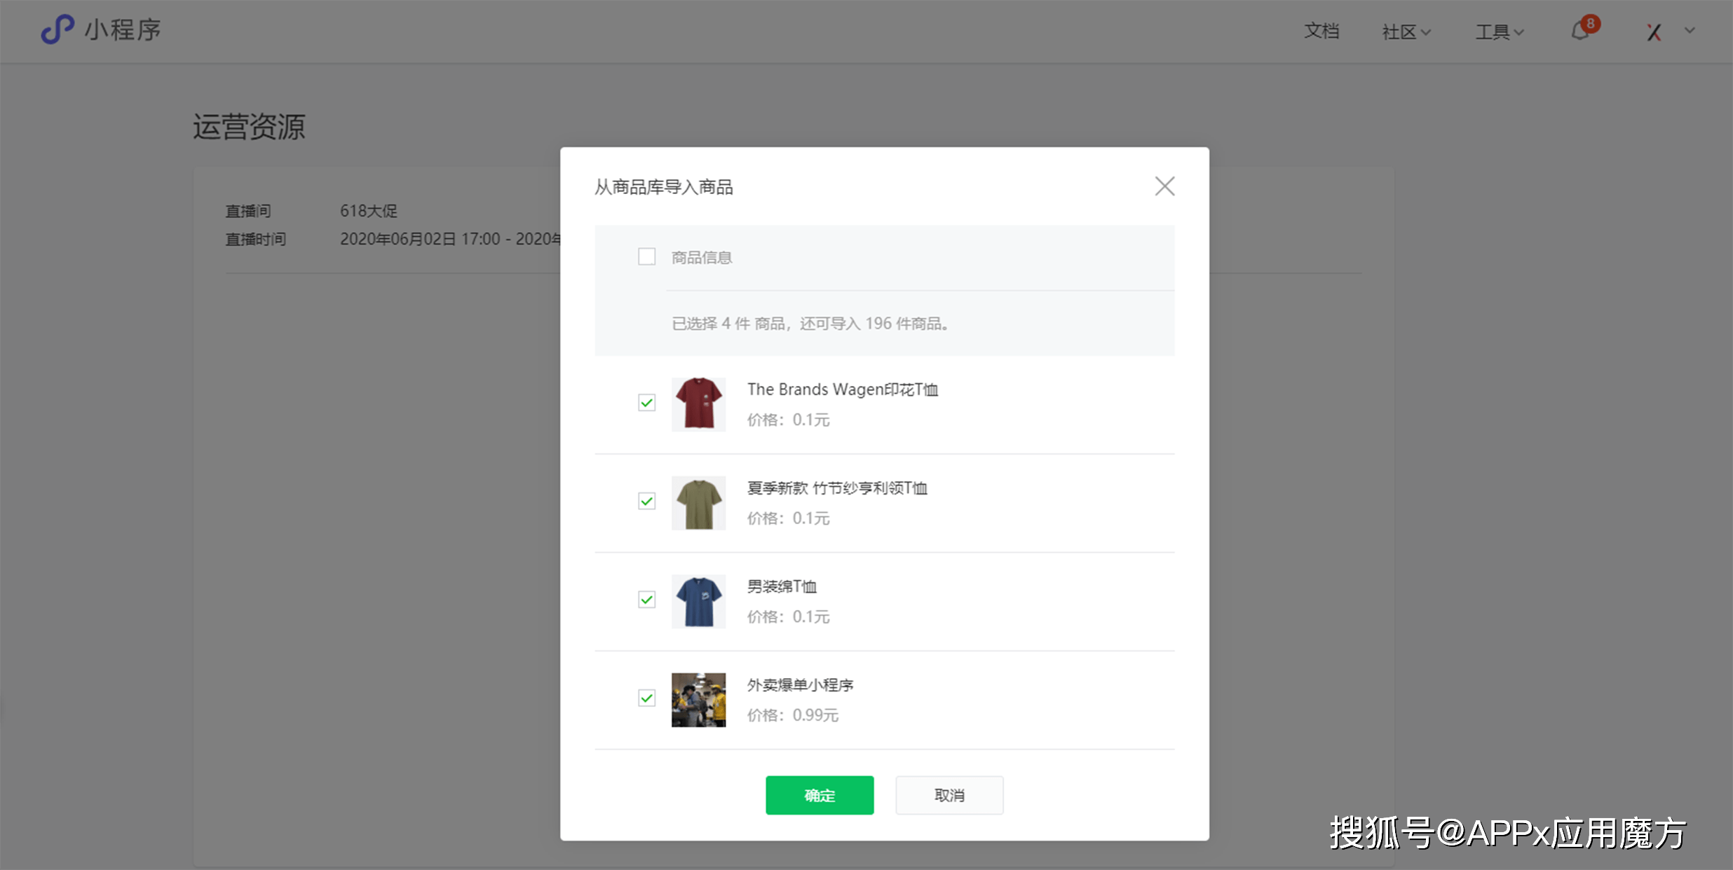Viewport: 1733px width, 870px height.
Task: Click the 小程序 logo icon
Action: pyautogui.click(x=57, y=29)
